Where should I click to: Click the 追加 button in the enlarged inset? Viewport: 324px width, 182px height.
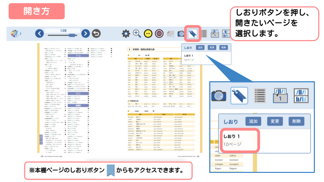253,121
